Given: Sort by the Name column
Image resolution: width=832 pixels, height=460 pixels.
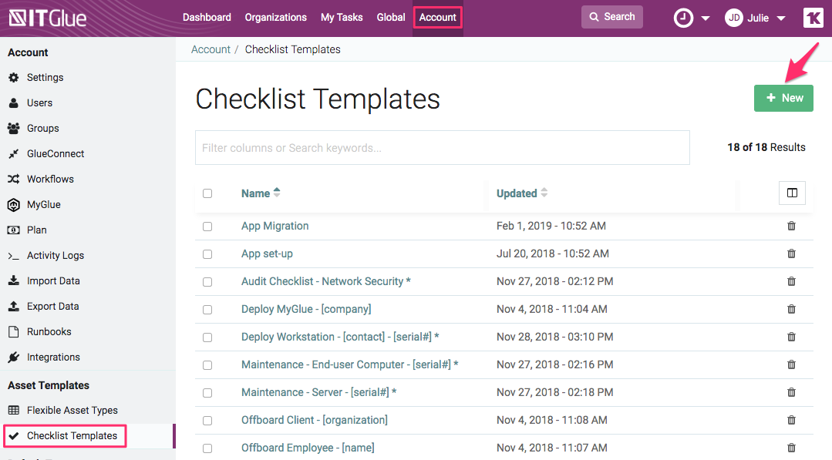Looking at the screenshot, I should coord(260,193).
